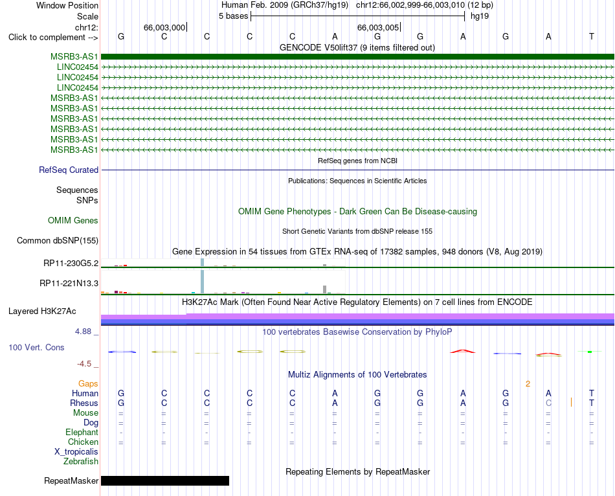Select the Layered H3K27Ac track label

[42, 311]
